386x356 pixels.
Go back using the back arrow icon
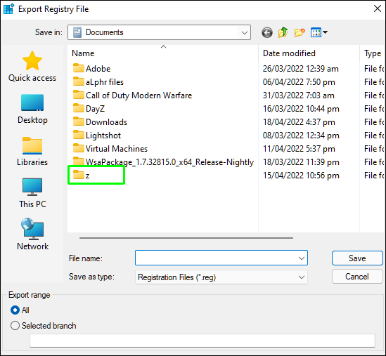267,32
